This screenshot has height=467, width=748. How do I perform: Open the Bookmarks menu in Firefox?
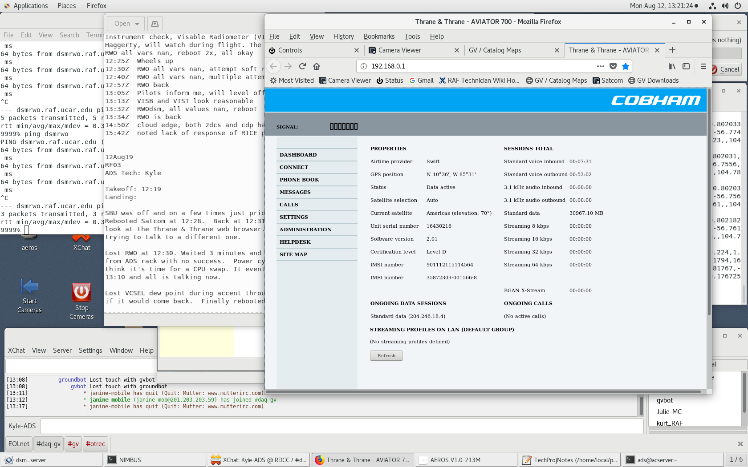click(379, 36)
